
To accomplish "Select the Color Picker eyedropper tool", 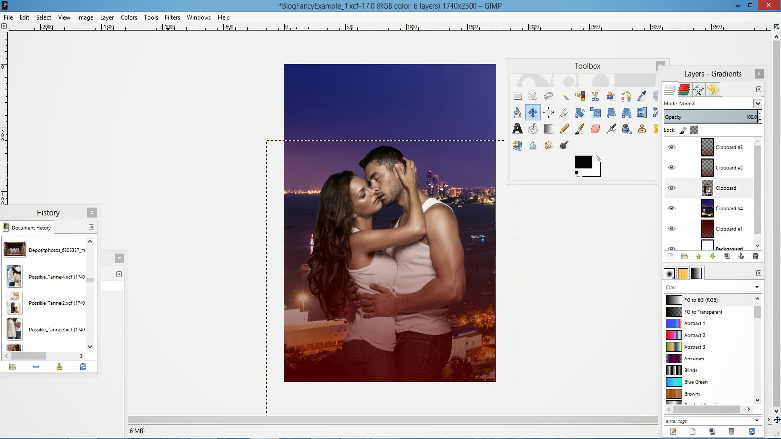I will 642,97.
